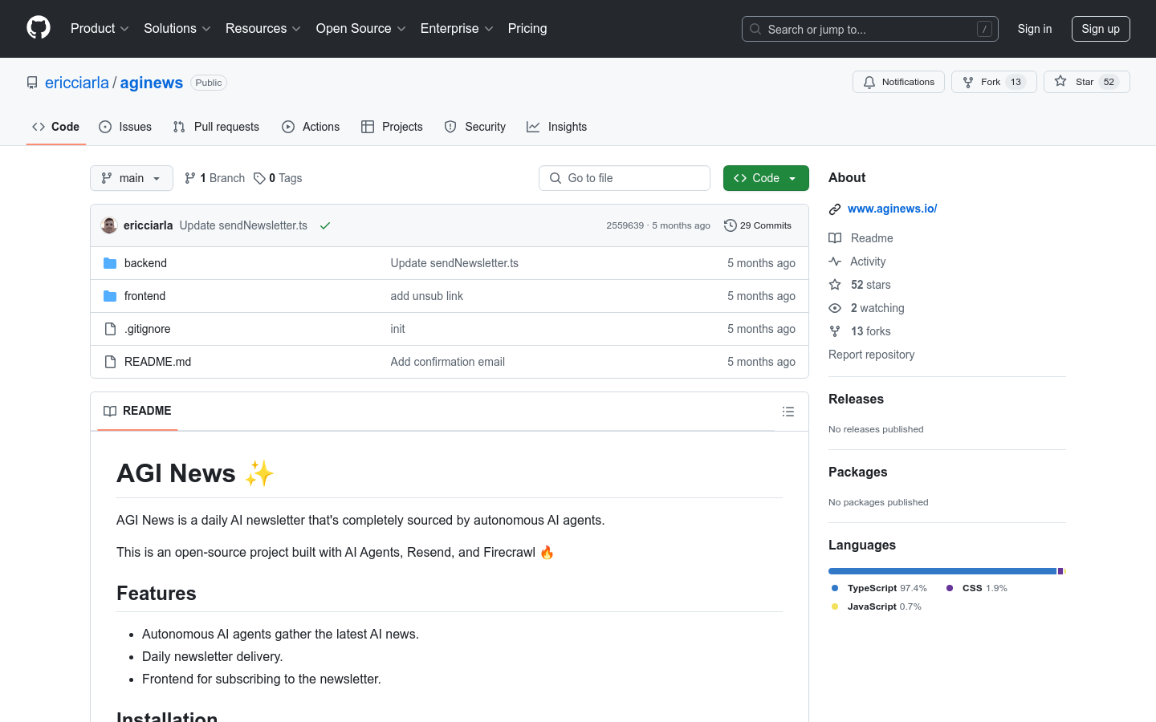
Task: Expand the Resources menu
Action: point(263,28)
